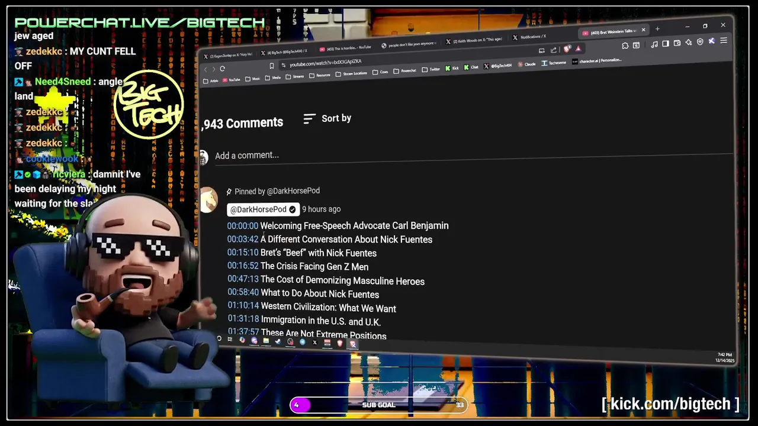Switch to BigTech (@BigTech404) / X tab

coord(284,51)
